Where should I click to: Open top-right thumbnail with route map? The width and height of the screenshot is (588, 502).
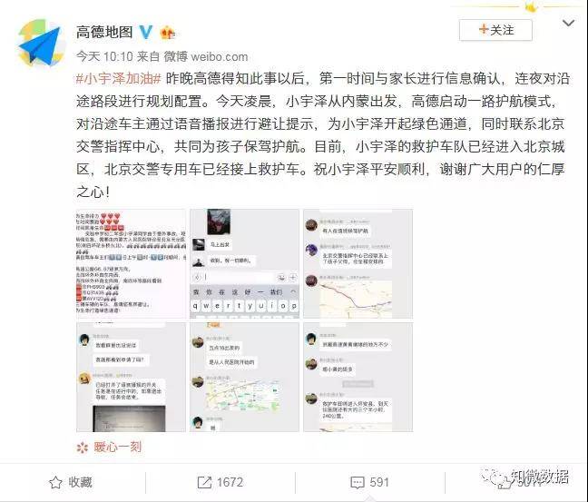[x=358, y=264]
